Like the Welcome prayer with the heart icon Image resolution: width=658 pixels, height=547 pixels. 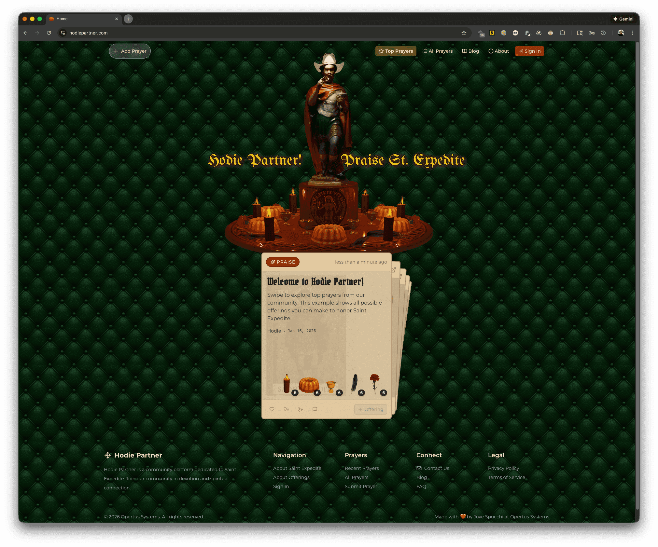click(x=272, y=409)
